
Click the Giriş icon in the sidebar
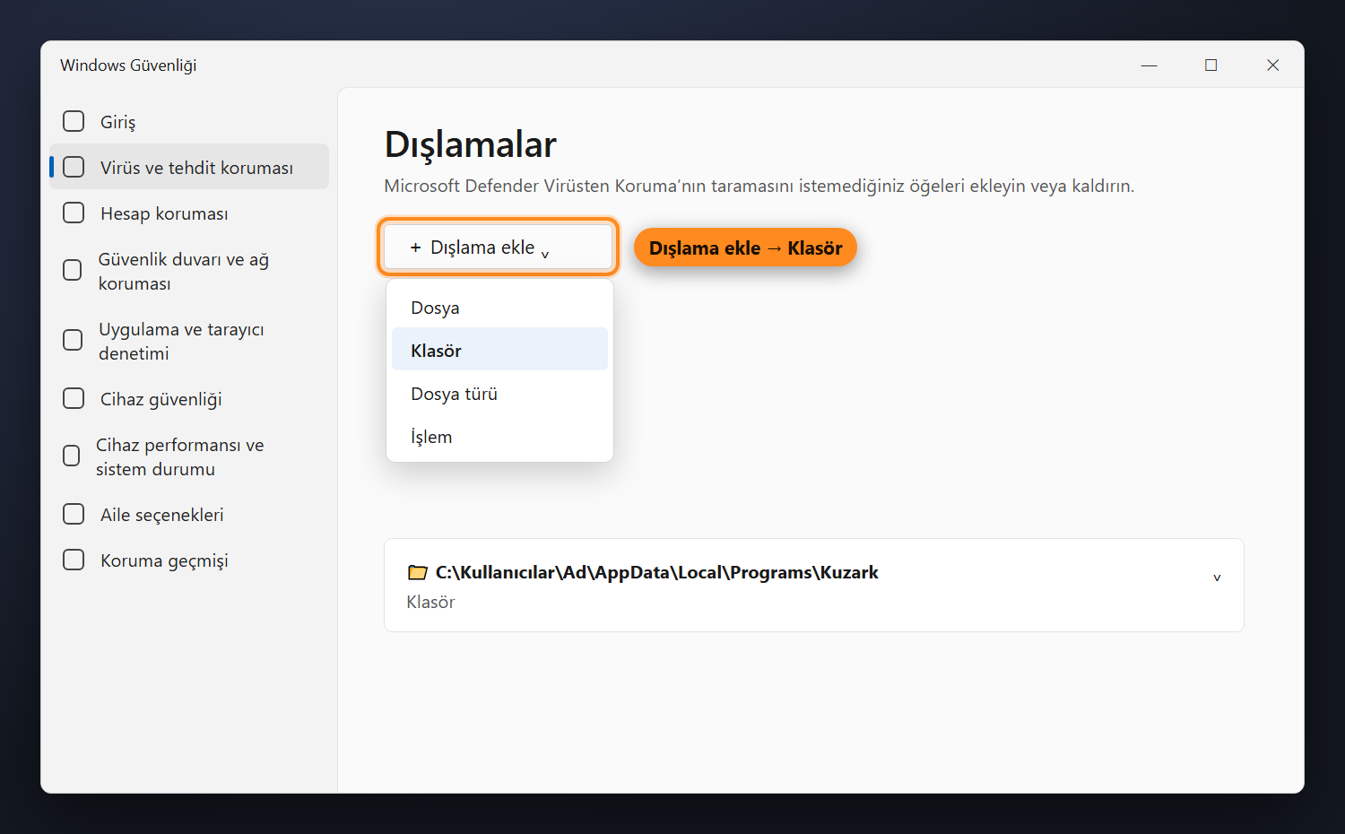coord(74,121)
